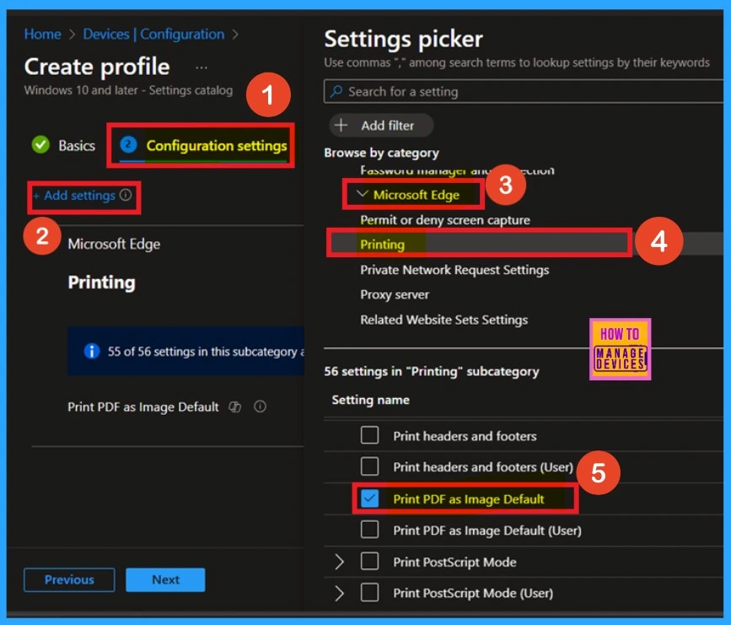
Task: Click the Add filter button
Action: click(381, 126)
